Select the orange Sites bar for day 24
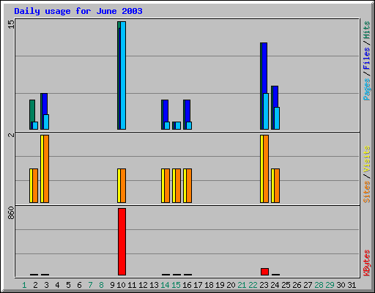375x293 pixels. pos(277,185)
